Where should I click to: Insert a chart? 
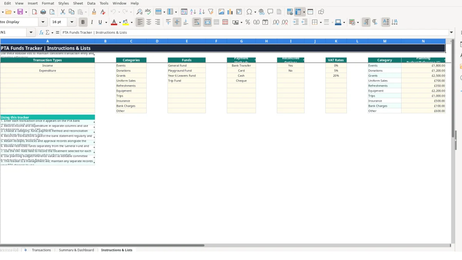[x=230, y=12]
